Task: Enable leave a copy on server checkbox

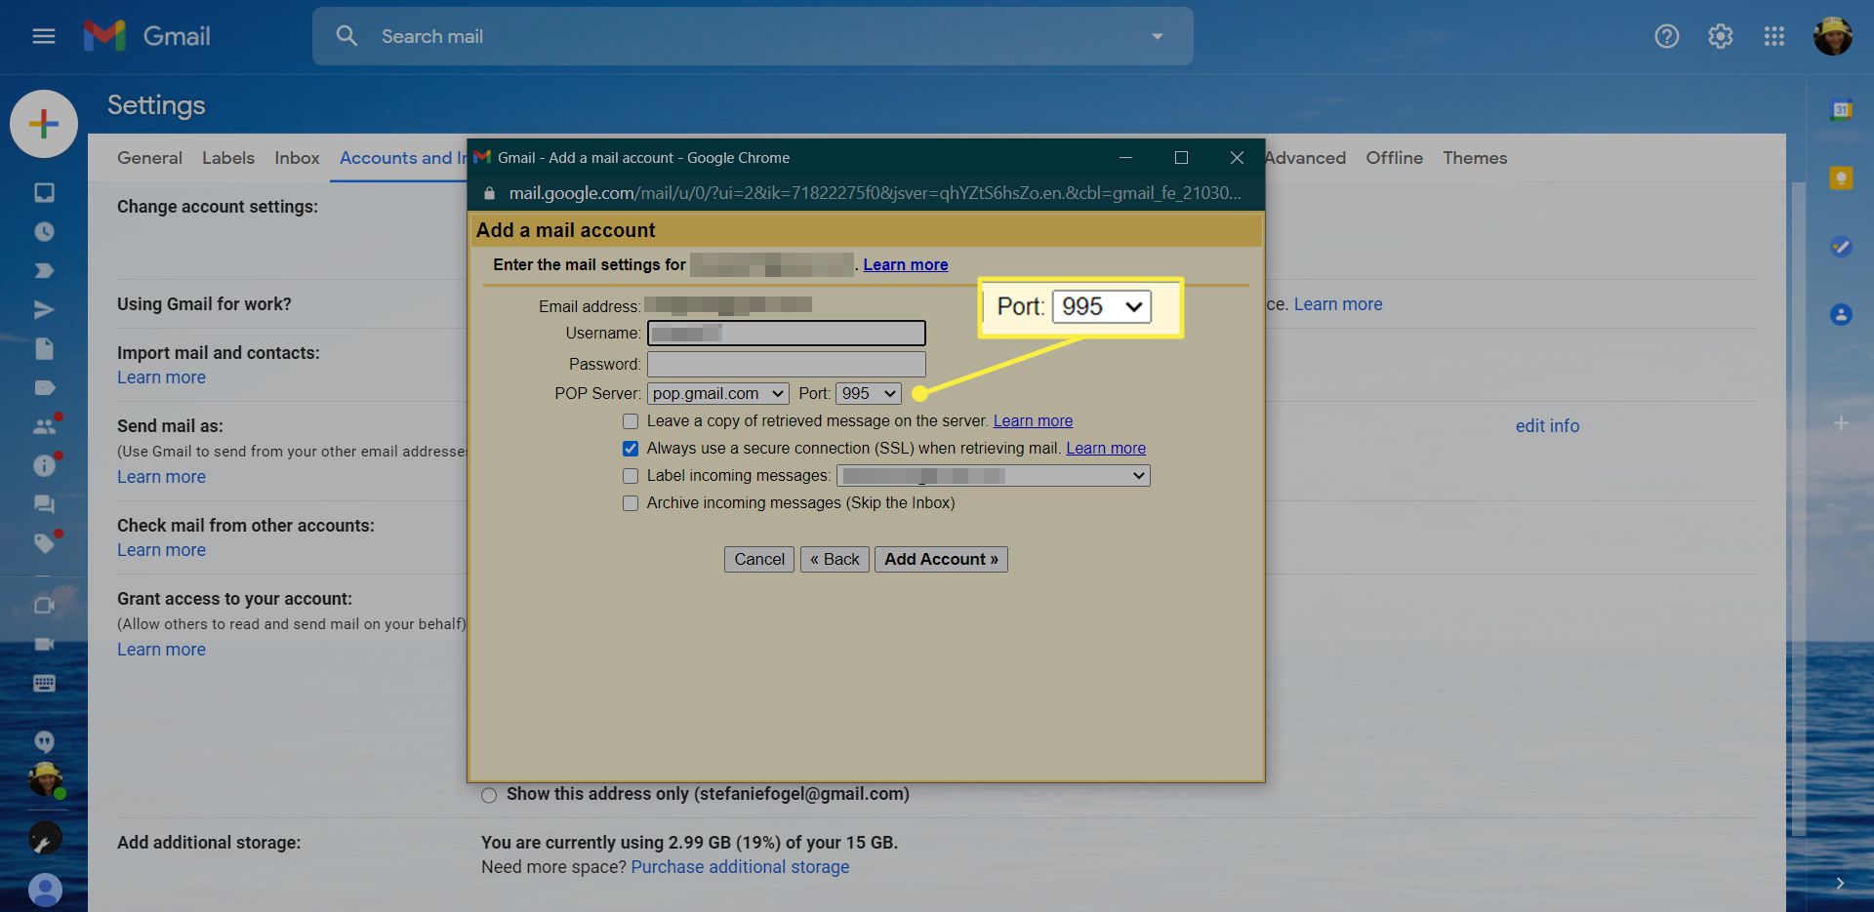Action: [x=631, y=421]
